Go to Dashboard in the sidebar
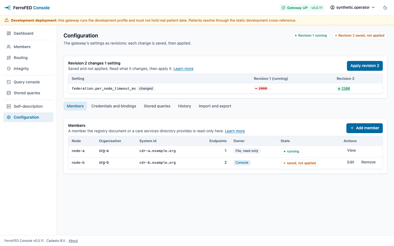394x246 pixels. tap(28, 33)
